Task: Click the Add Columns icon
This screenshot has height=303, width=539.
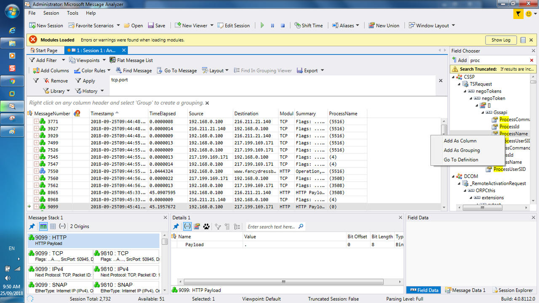Action: pyautogui.click(x=36, y=70)
